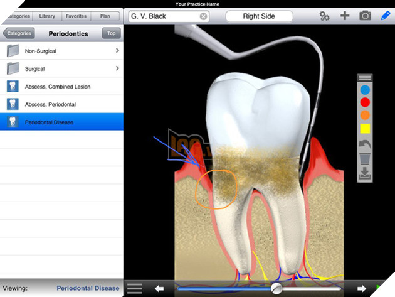Select the blue pencil drawing tool
This screenshot has height=297, width=395.
coord(385,16)
